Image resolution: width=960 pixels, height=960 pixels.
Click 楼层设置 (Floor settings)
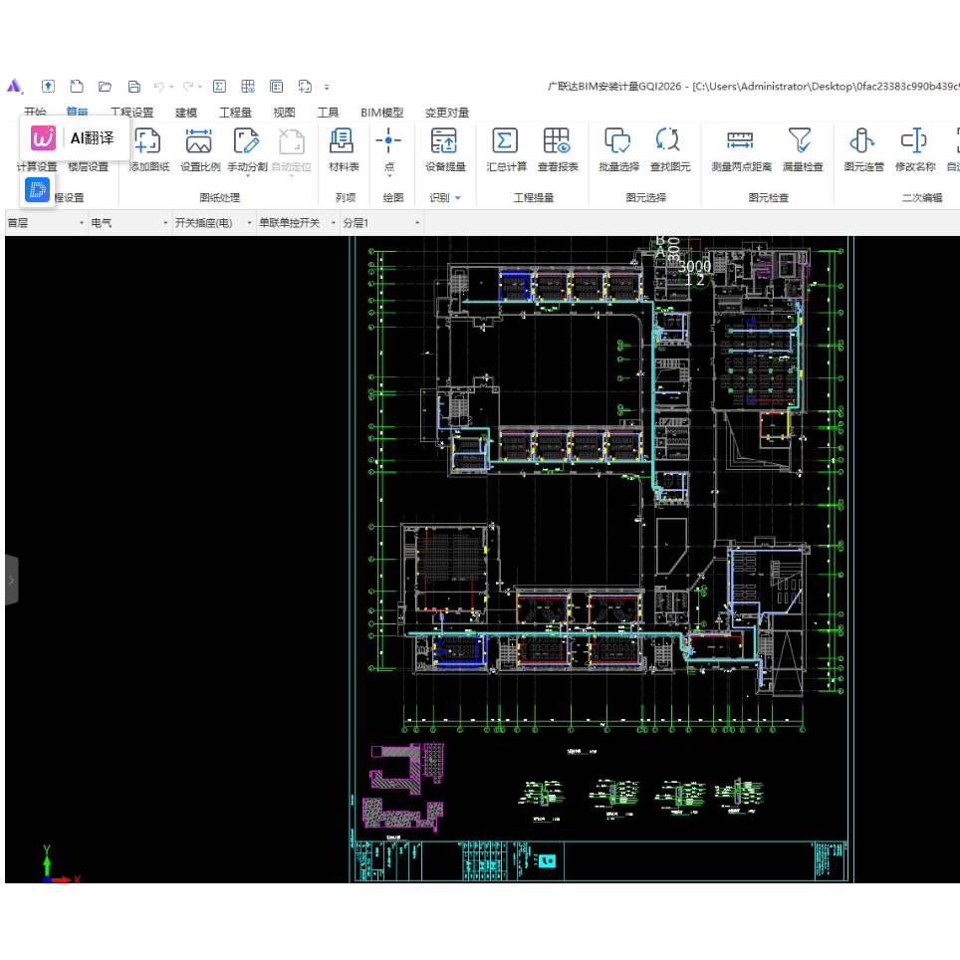click(x=89, y=166)
